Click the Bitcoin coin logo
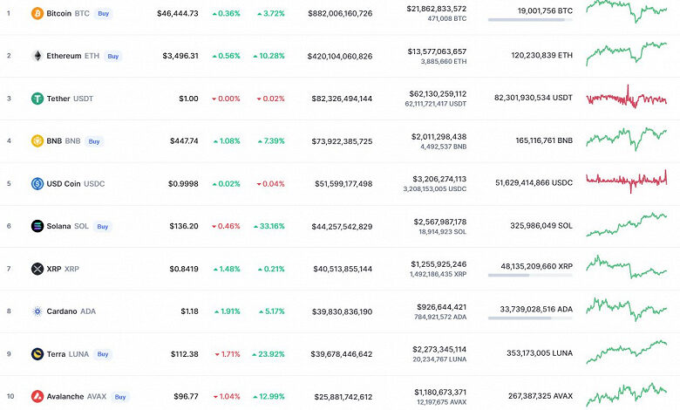This screenshot has height=410, width=680. [37, 14]
